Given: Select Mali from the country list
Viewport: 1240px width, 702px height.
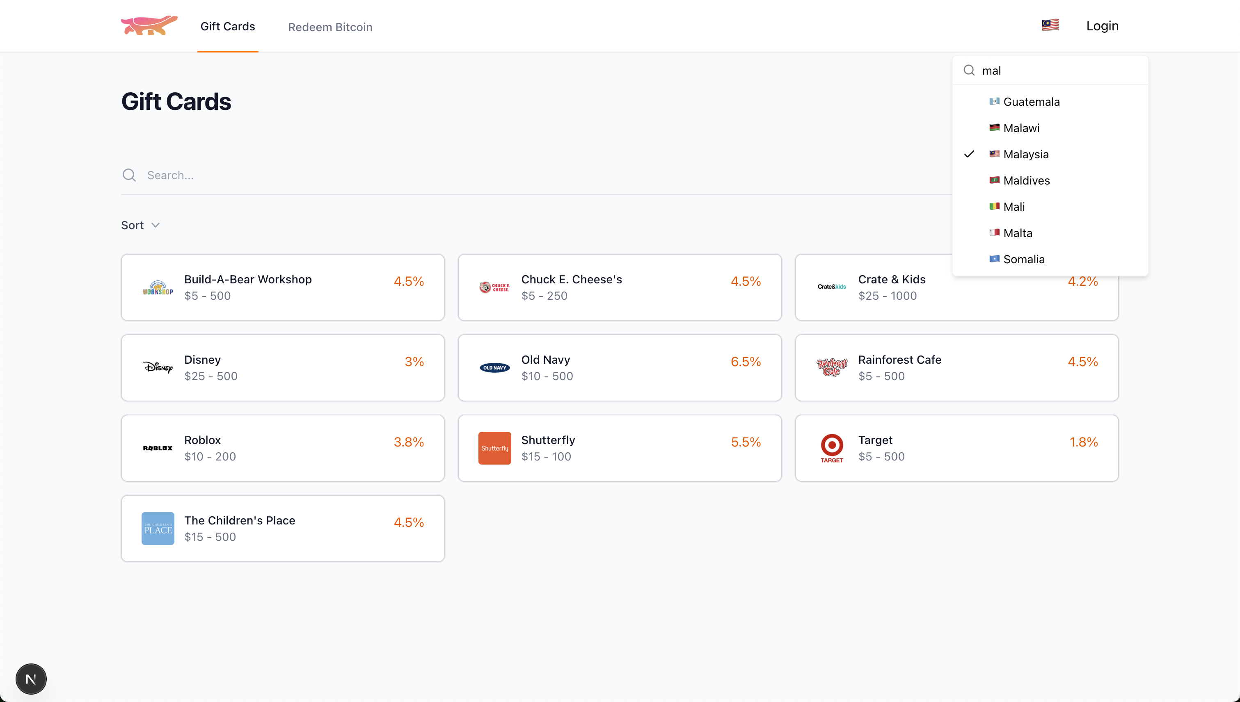Looking at the screenshot, I should click(1050, 207).
